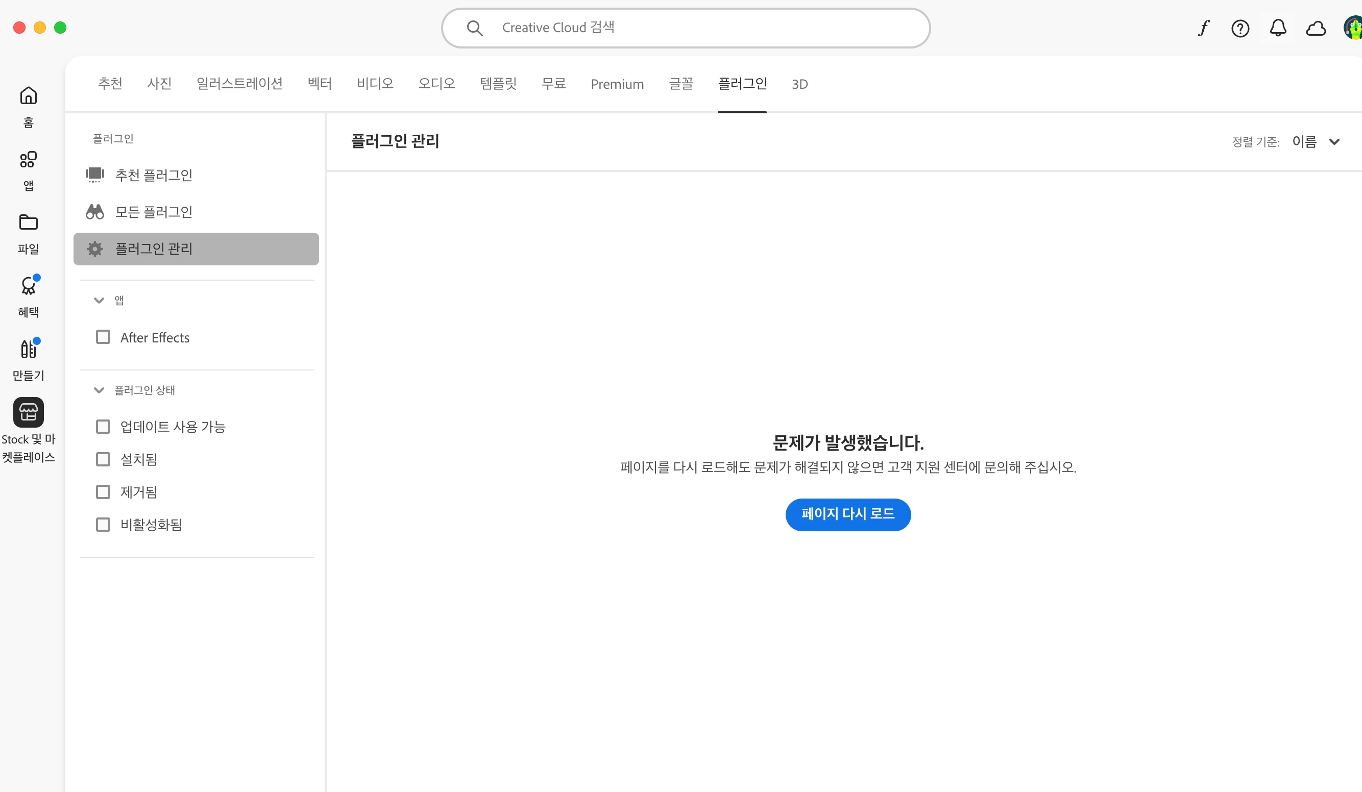Image resolution: width=1362 pixels, height=792 pixels.
Task: Click the Creative Cloud 검색 search field
Action: click(x=685, y=28)
